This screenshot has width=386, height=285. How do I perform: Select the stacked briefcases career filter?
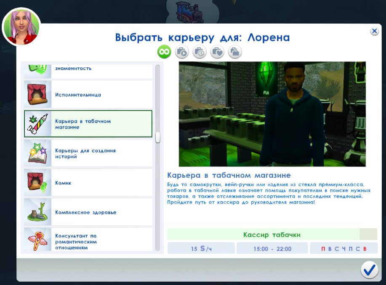[235, 52]
